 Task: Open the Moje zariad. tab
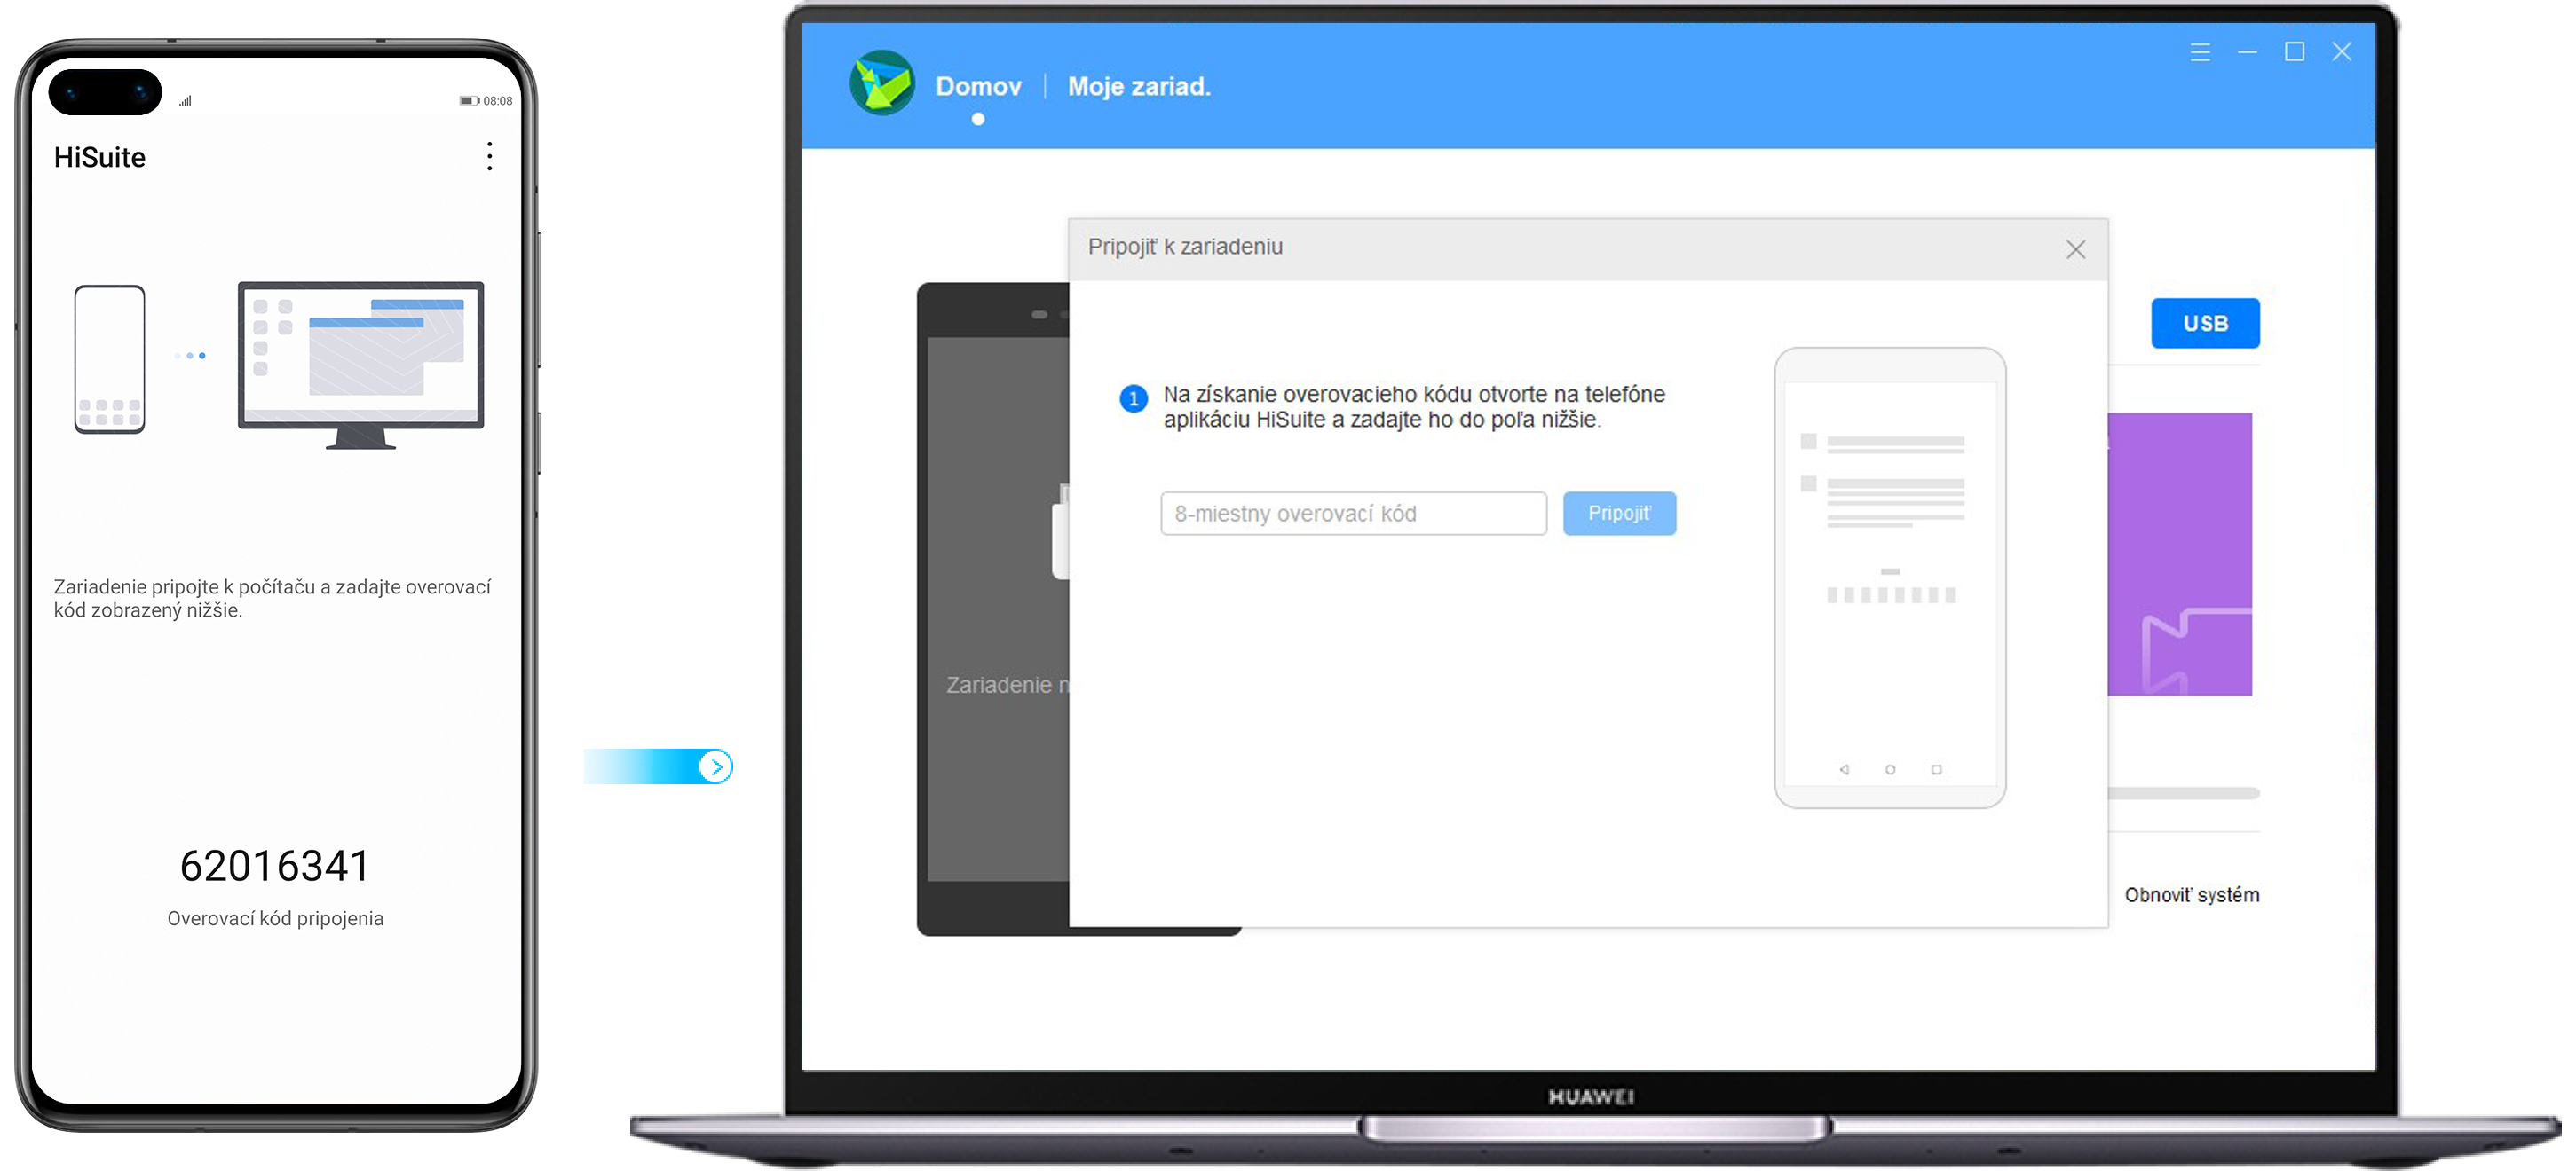[1139, 87]
